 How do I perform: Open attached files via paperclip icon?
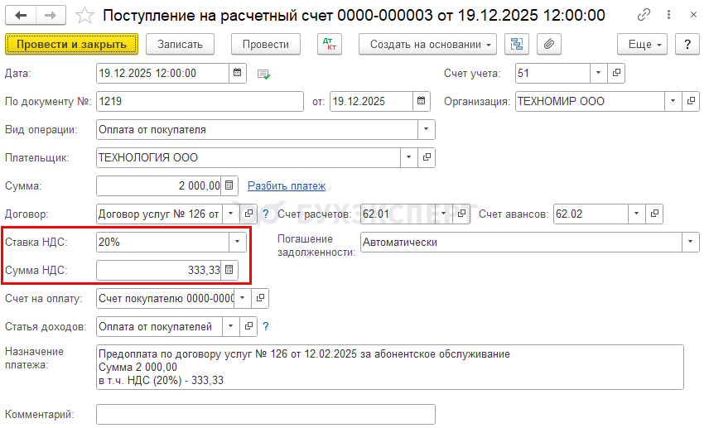[x=549, y=45]
